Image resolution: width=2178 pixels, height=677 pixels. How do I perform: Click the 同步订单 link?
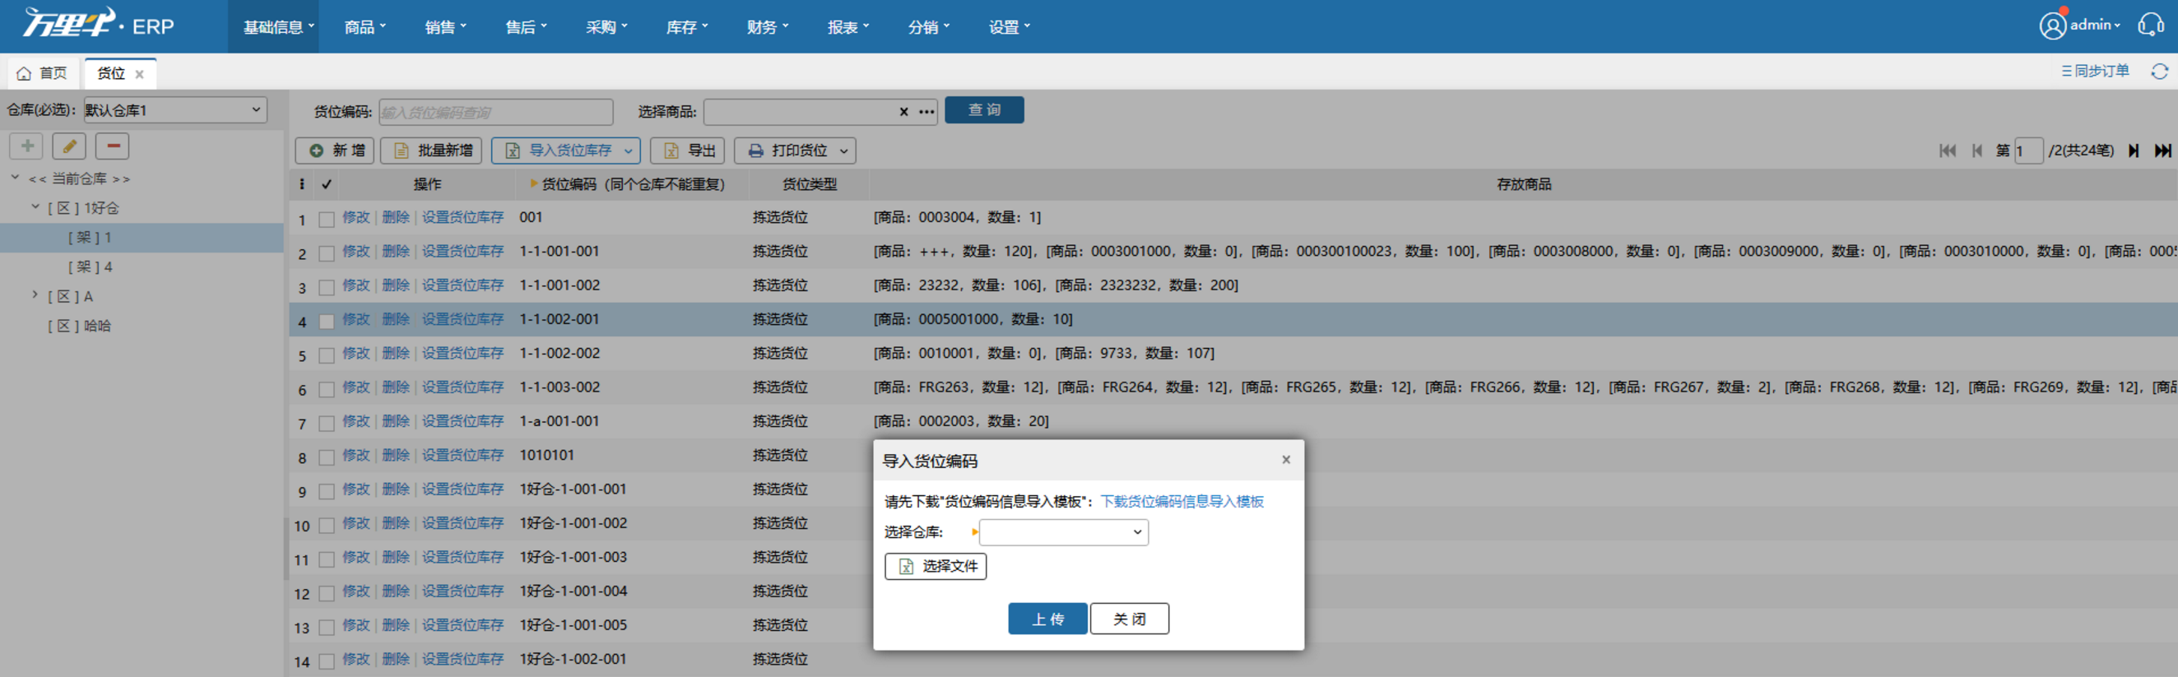click(x=2095, y=71)
